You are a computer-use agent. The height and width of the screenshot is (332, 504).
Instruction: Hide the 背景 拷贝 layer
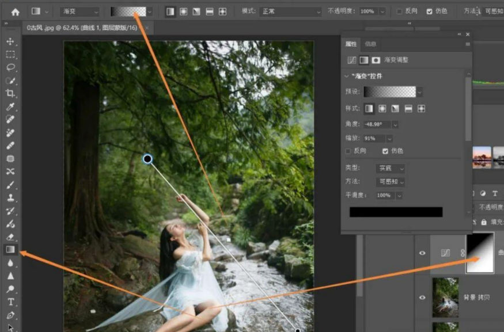point(422,297)
